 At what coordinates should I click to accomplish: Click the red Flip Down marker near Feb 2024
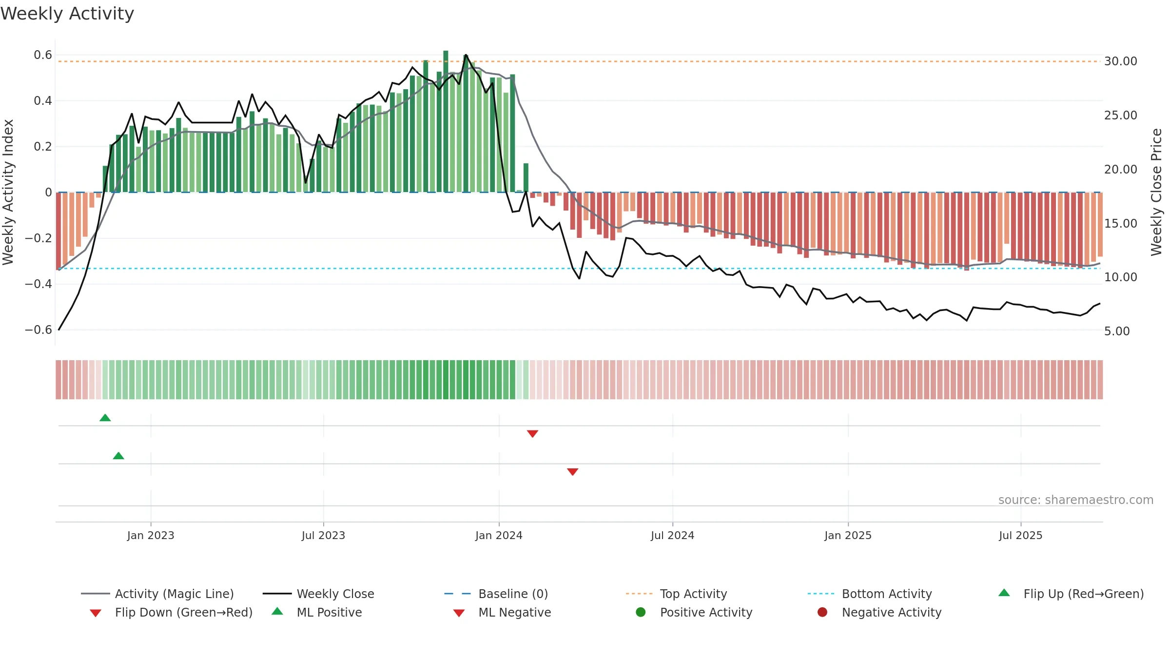(532, 434)
